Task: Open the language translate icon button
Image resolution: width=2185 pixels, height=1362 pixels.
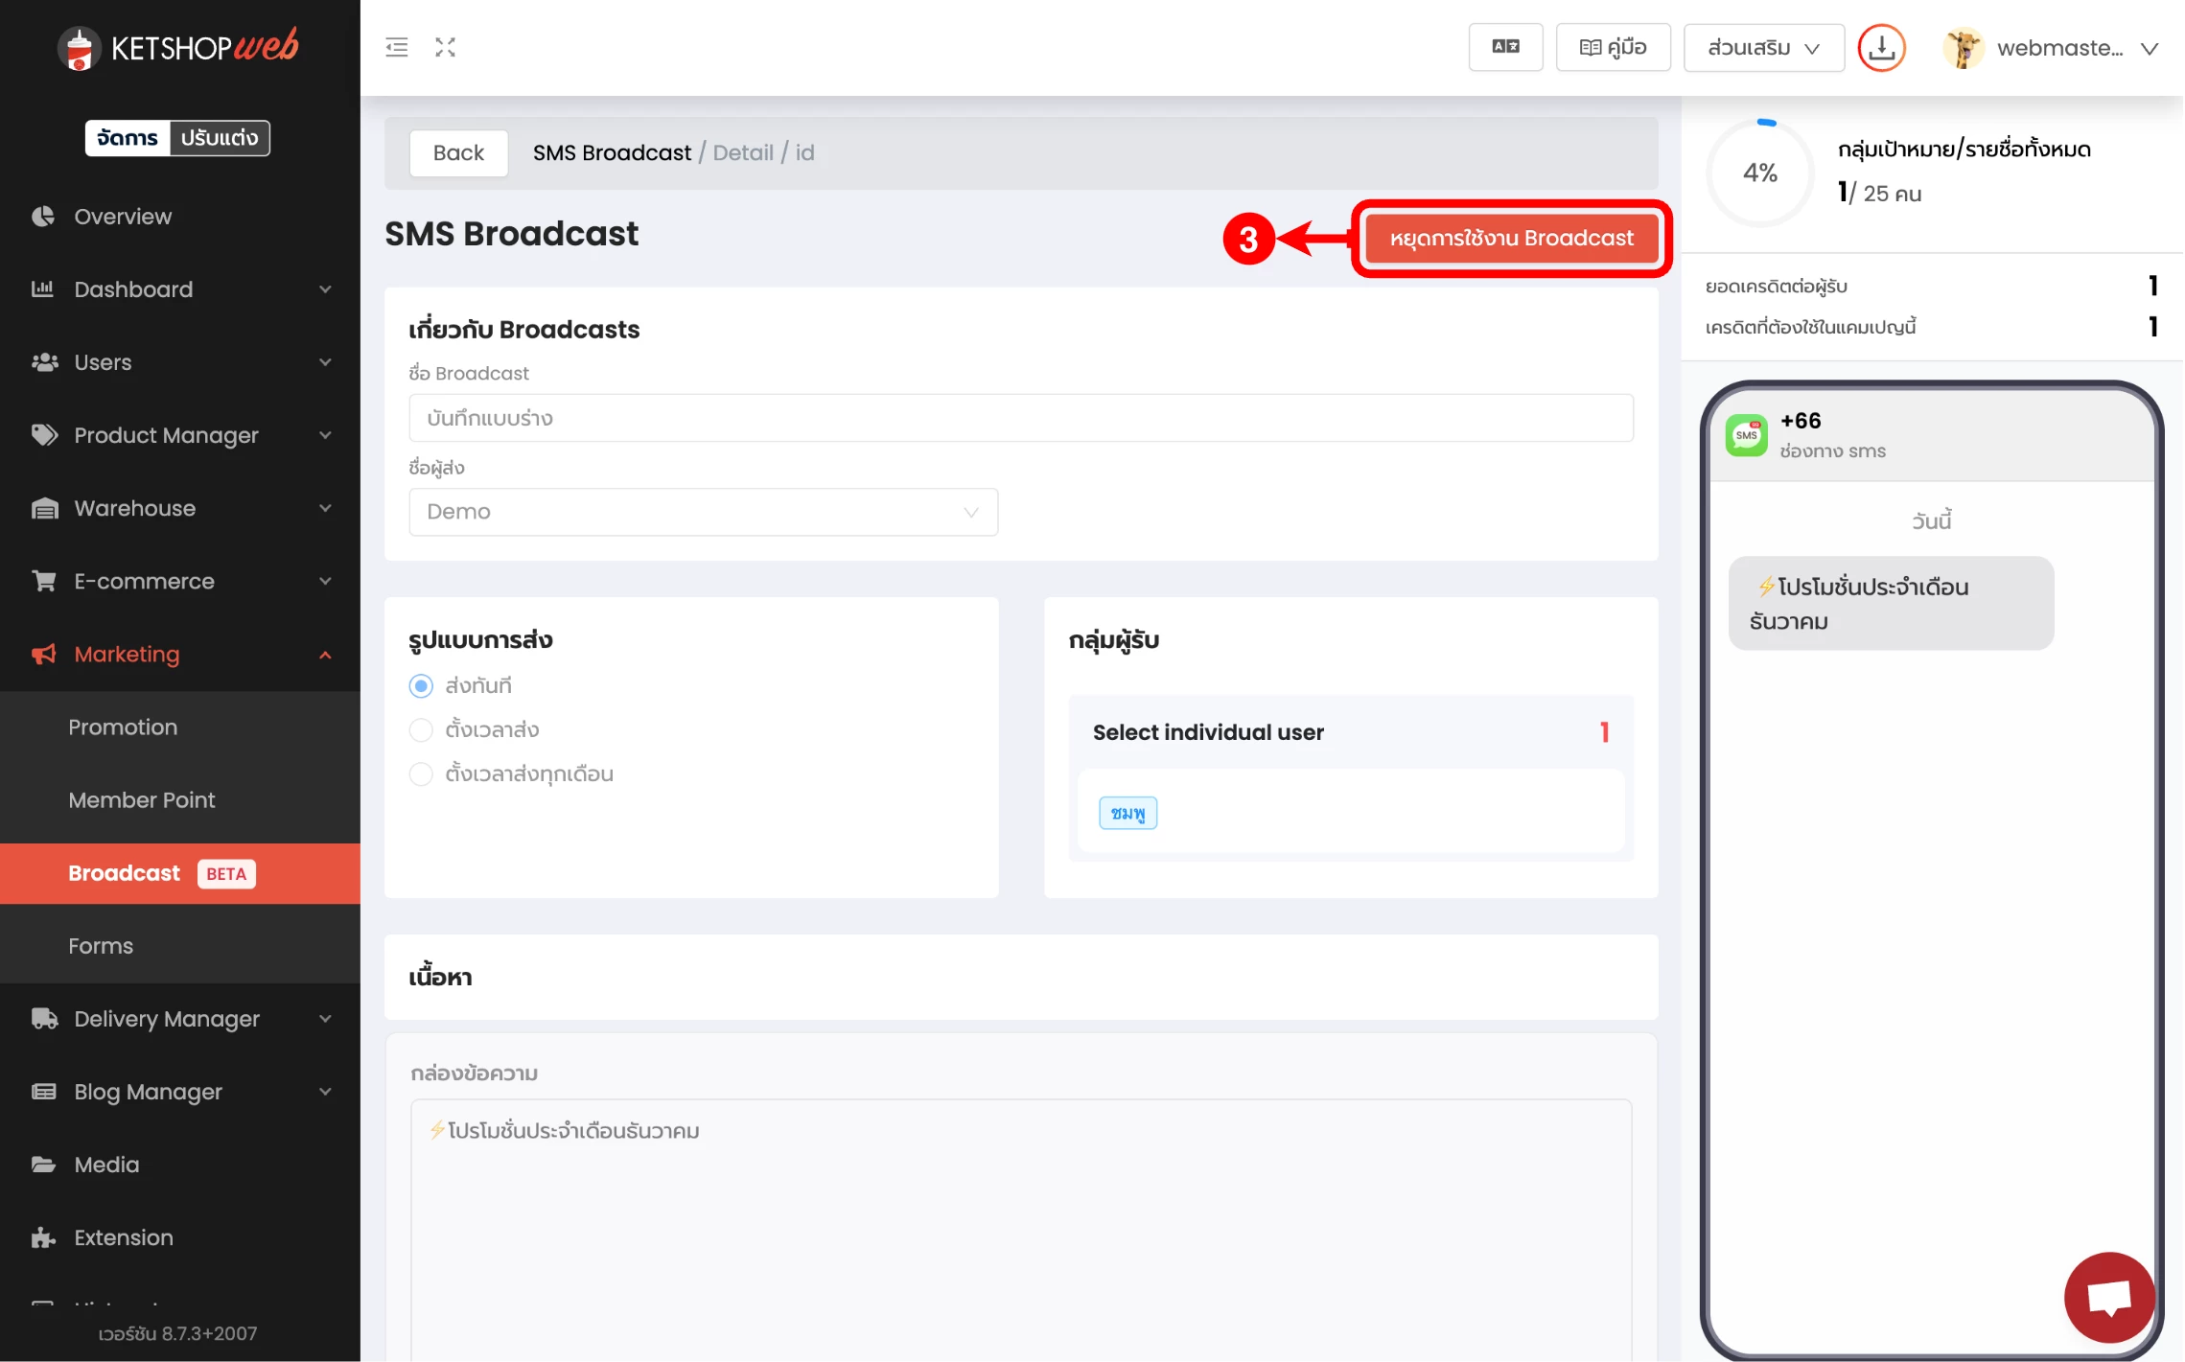Action: coord(1504,47)
